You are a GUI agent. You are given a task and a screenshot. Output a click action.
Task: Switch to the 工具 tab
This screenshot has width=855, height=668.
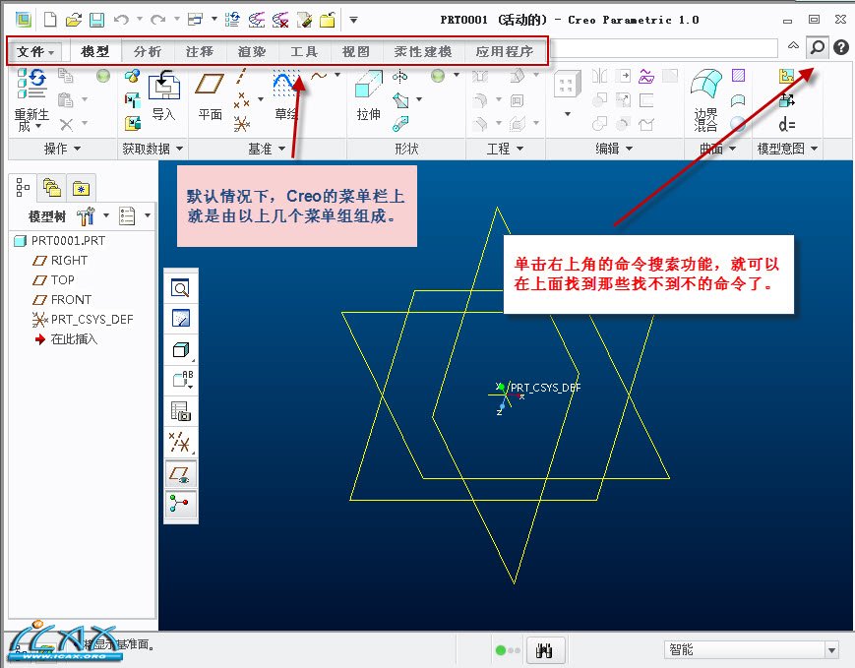point(304,51)
